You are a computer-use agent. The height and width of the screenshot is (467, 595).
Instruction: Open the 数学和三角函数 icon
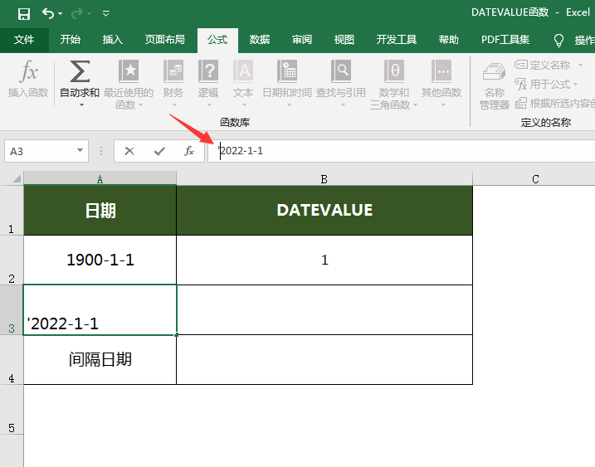[394, 71]
